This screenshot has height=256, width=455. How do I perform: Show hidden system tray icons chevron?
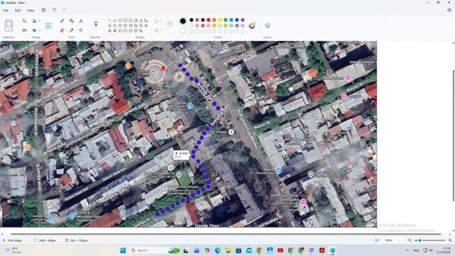(x=407, y=250)
